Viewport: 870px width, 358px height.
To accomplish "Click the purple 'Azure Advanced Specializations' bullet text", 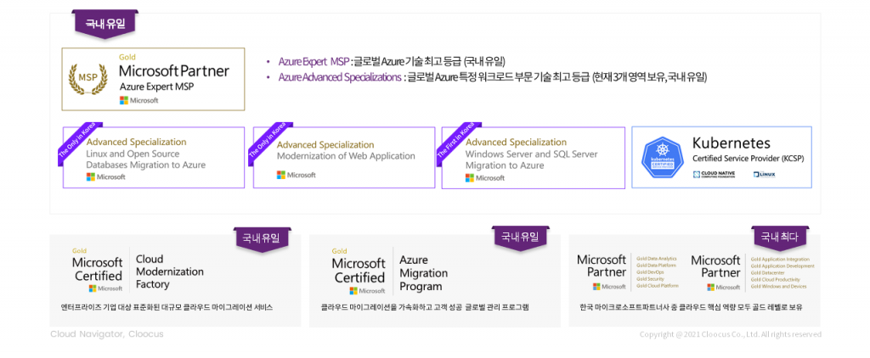I will (x=340, y=77).
